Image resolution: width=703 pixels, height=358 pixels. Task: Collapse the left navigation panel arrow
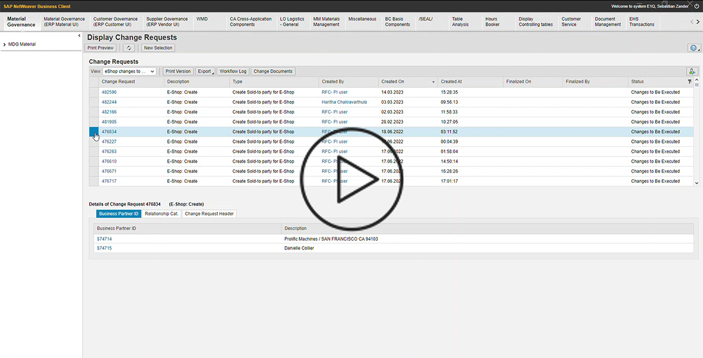[79, 36]
